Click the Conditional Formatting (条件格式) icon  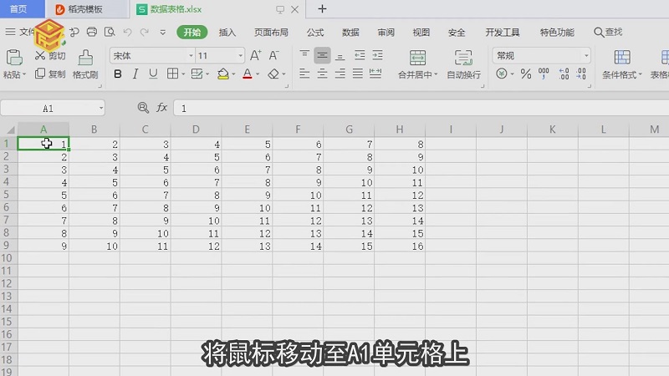point(622,57)
